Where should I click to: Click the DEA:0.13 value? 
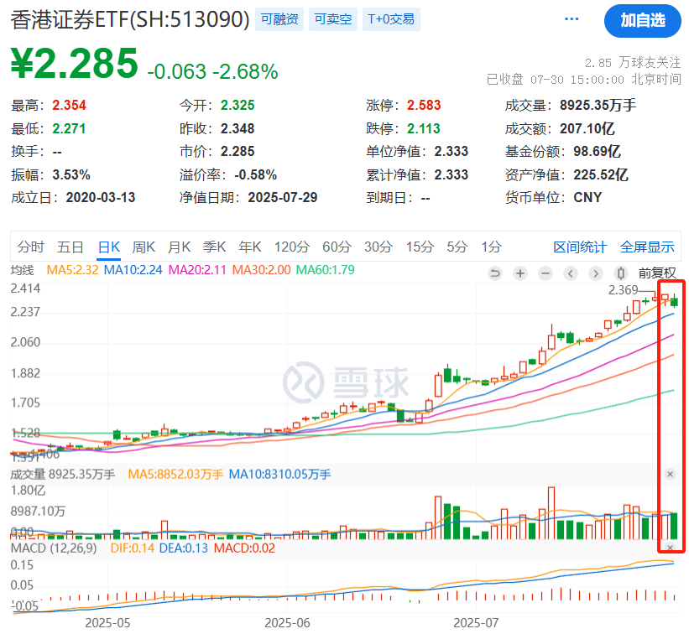click(183, 548)
